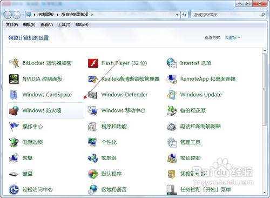This screenshot has width=270, height=198.
Task: Open the 管理工具 gear icon
Action: click(x=172, y=142)
